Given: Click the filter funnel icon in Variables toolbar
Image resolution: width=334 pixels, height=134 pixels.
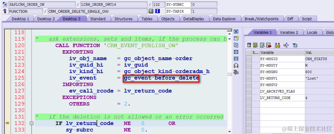Looking at the screenshot, I should point(295,45).
